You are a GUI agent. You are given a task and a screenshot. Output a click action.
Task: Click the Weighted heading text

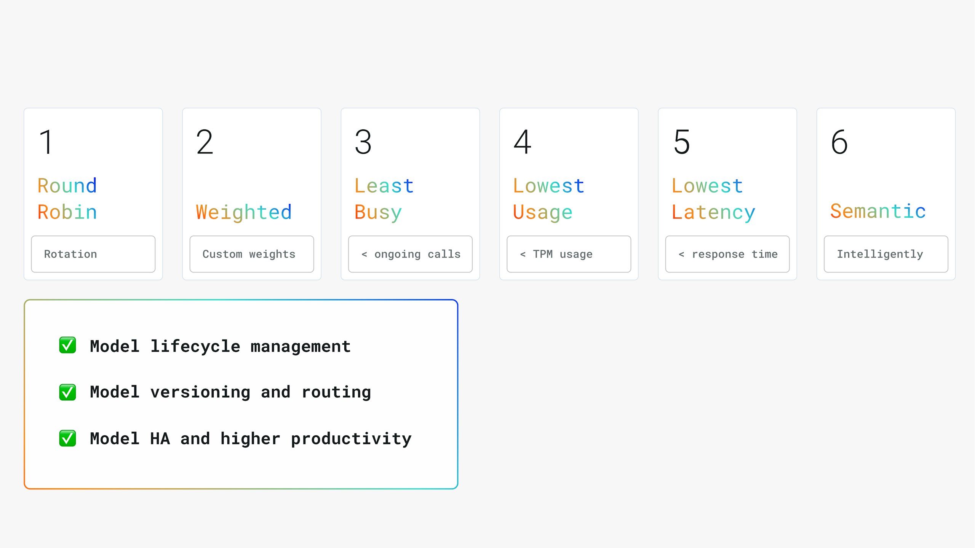tap(244, 212)
